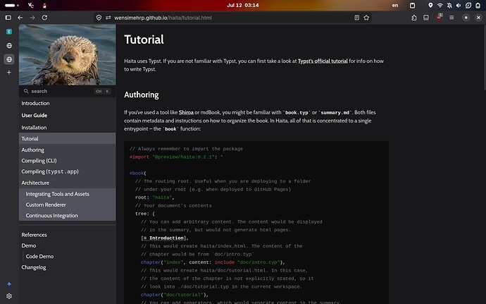486x304 pixels.
Task: Open Typst's official tutorial link
Action: coord(323,61)
